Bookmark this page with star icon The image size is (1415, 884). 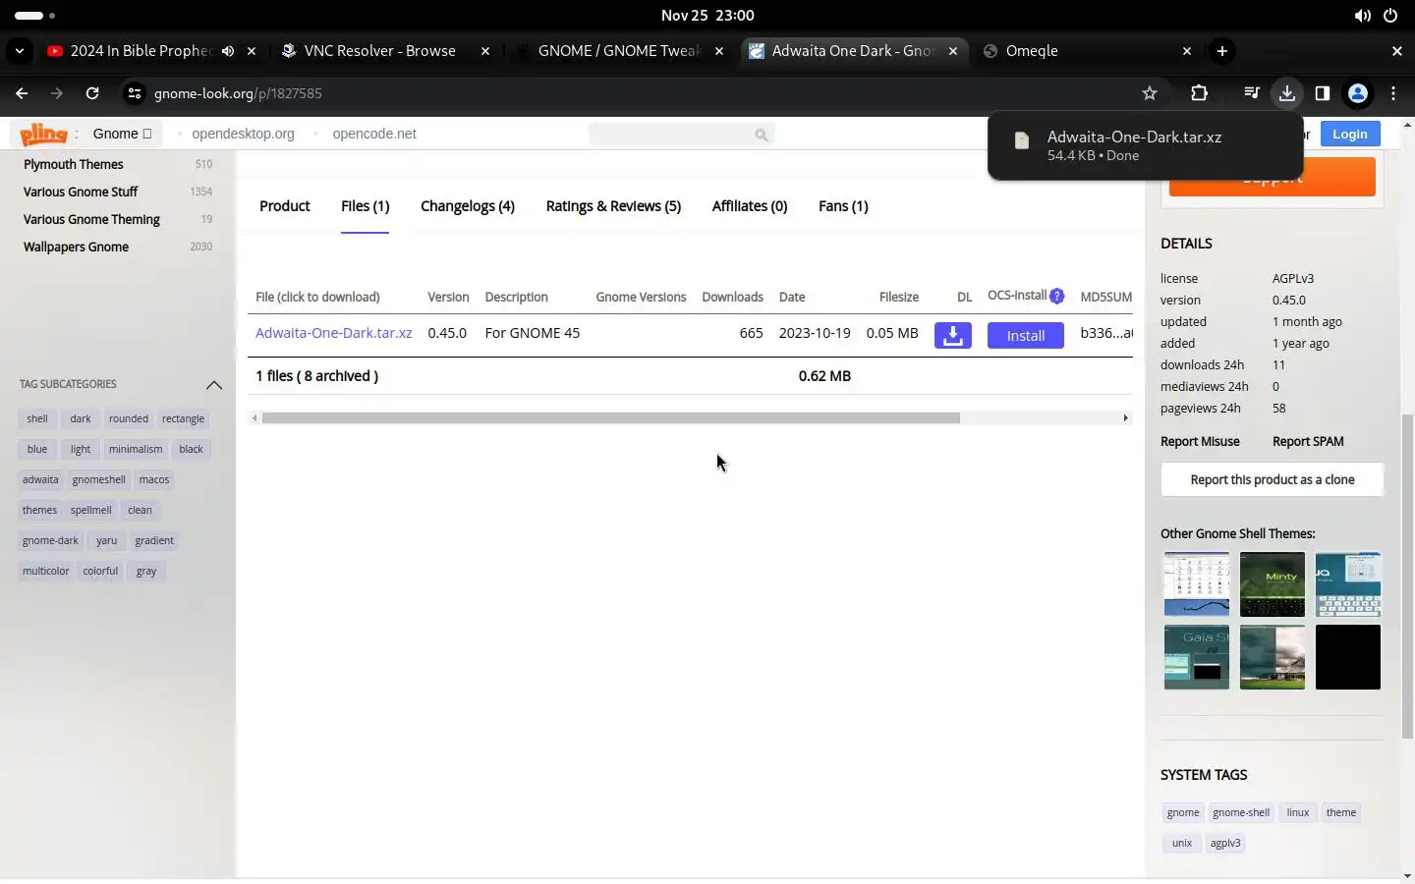pos(1150,93)
